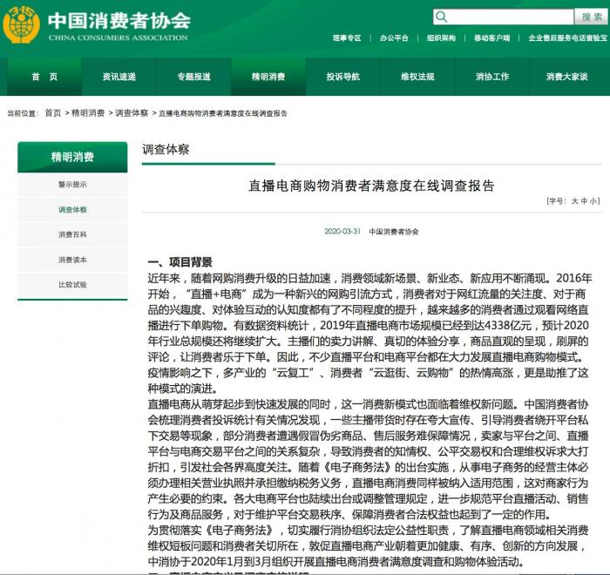The image size is (610, 575).
Task: Set font size to 大 (large)
Action: [x=574, y=201]
